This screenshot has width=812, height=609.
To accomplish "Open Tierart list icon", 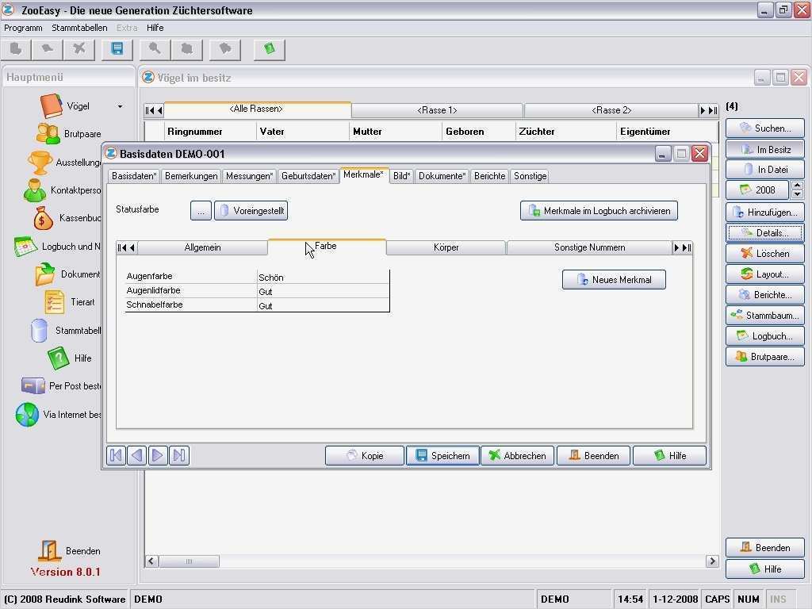I will (55, 302).
